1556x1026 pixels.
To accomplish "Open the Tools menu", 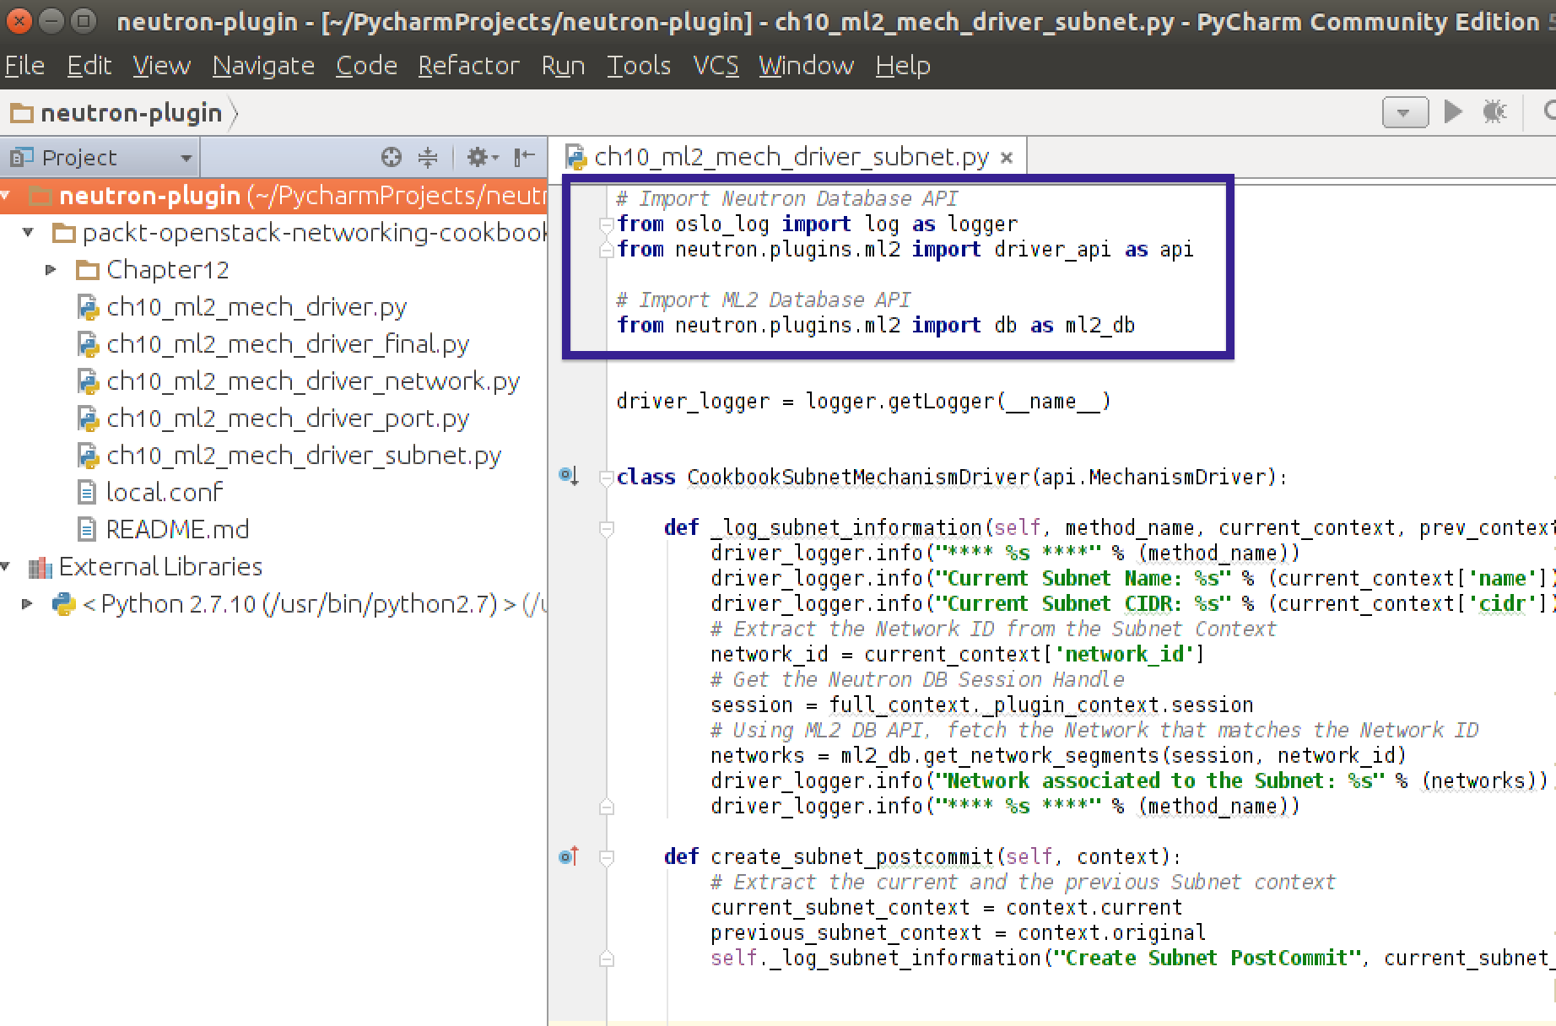I will point(639,65).
